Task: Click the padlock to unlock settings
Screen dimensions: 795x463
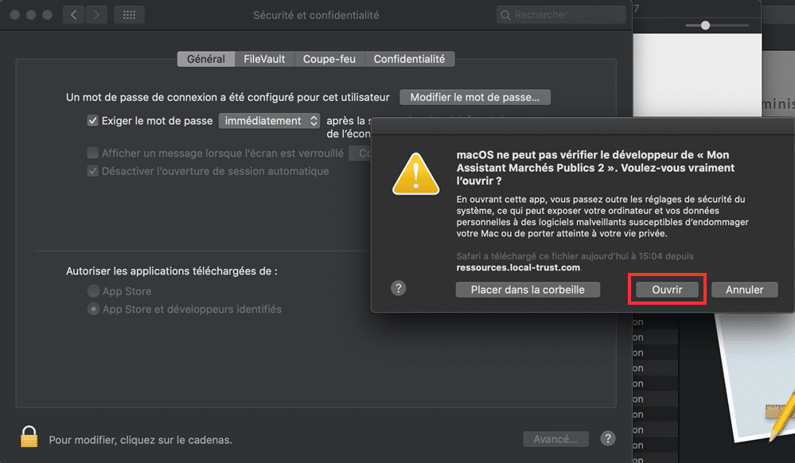Action: [x=29, y=437]
